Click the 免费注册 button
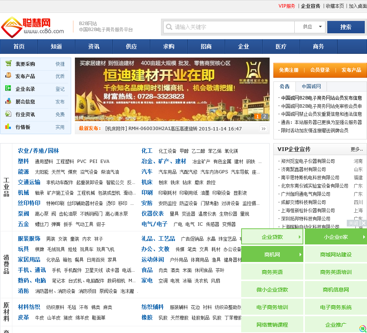 click(x=289, y=70)
